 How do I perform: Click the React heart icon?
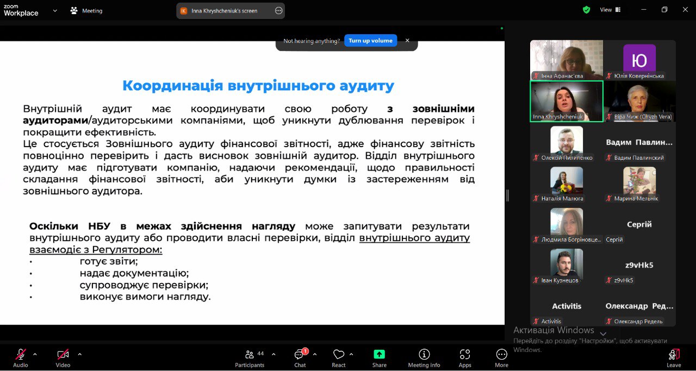339,355
